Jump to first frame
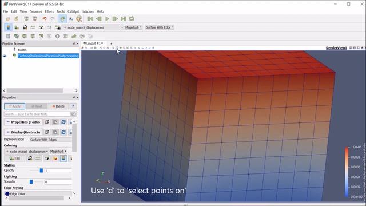 90,19
